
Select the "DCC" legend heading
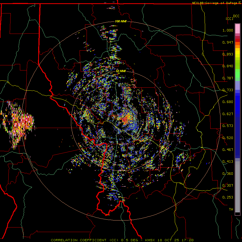coord(236,16)
